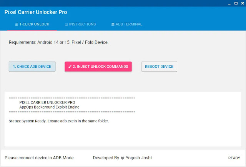Image resolution: width=246 pixels, height=167 pixels.
Task: Click the READY status indicator
Action: click(234, 158)
